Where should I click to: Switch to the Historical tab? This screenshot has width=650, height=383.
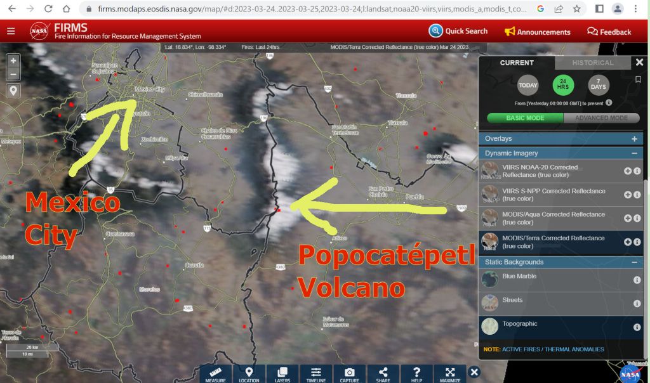(x=592, y=63)
